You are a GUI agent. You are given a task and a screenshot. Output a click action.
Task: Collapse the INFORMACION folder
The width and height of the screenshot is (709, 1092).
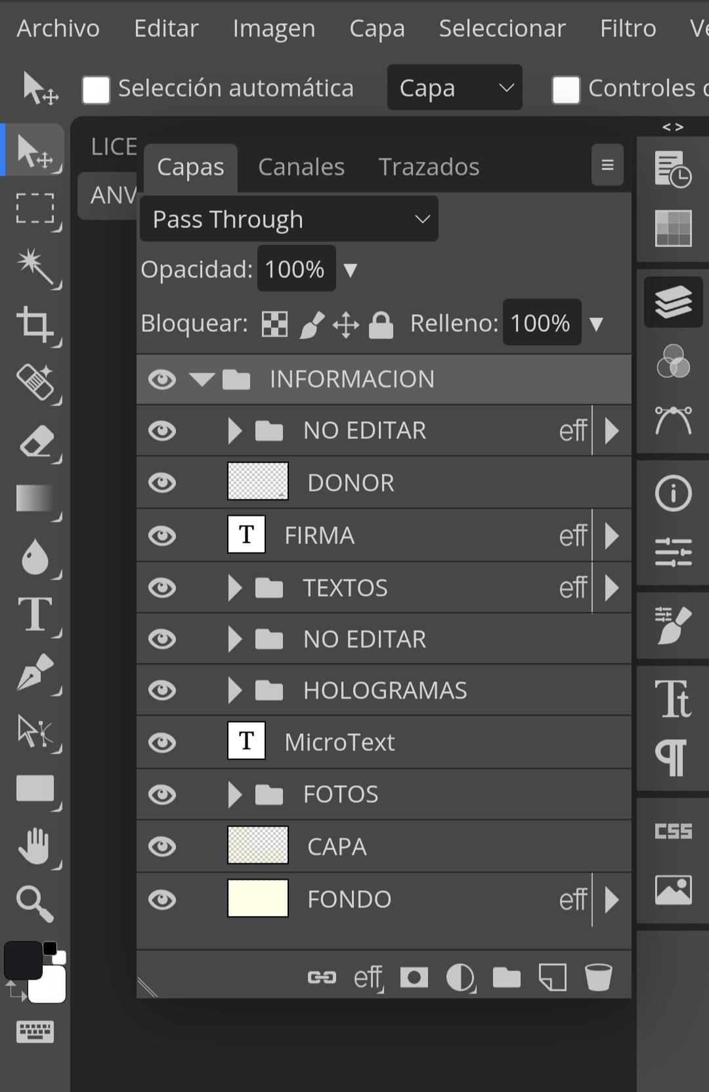(x=202, y=379)
